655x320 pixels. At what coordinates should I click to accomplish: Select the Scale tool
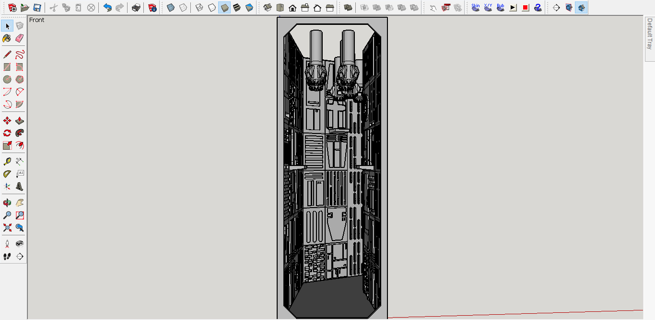tap(7, 145)
